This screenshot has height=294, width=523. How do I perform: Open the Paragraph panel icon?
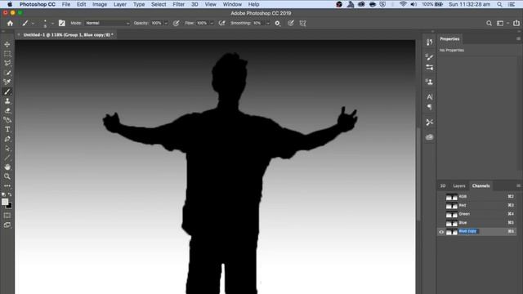[x=429, y=107]
